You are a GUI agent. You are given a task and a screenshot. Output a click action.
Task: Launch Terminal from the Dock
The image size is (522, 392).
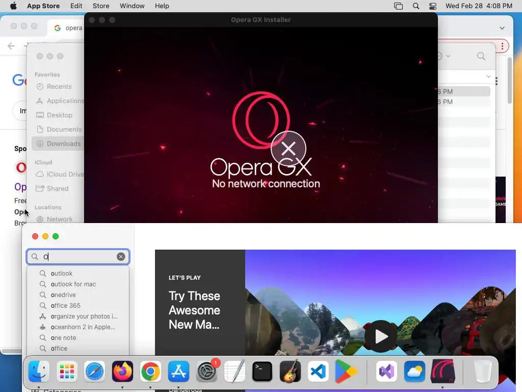(x=263, y=372)
